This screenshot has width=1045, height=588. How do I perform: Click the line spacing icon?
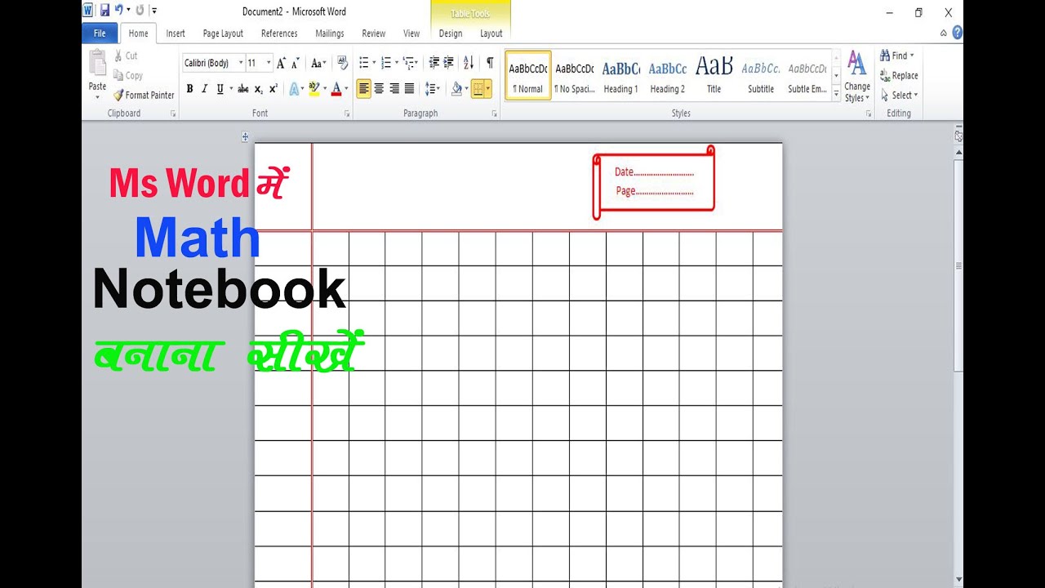[x=430, y=89]
